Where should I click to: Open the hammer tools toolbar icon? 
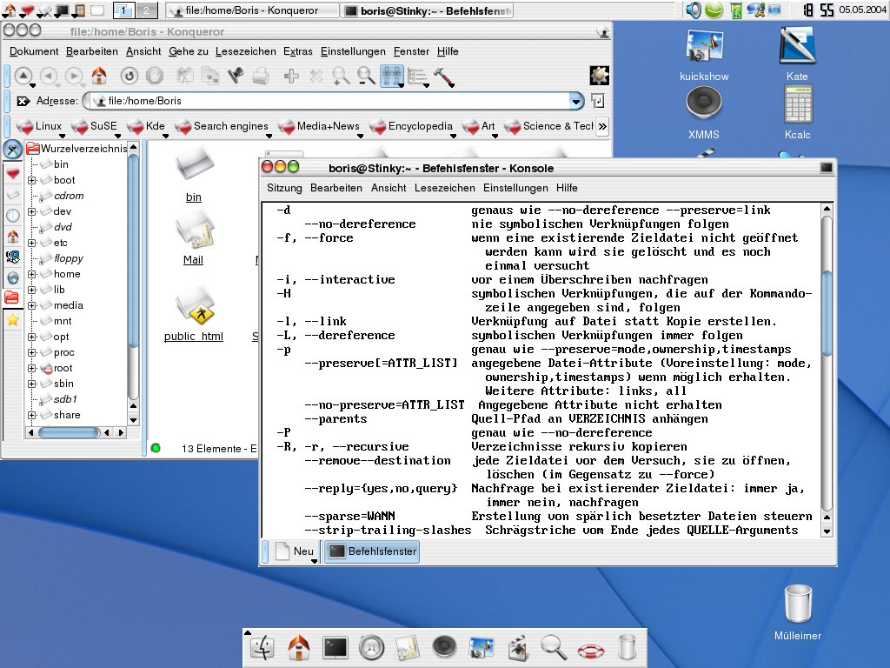tap(444, 77)
